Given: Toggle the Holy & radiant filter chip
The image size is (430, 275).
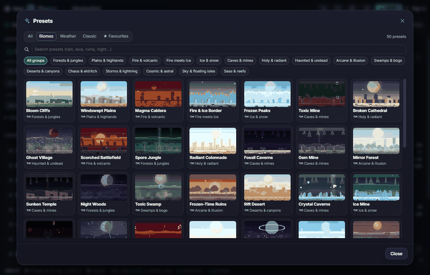Looking at the screenshot, I should (x=274, y=61).
